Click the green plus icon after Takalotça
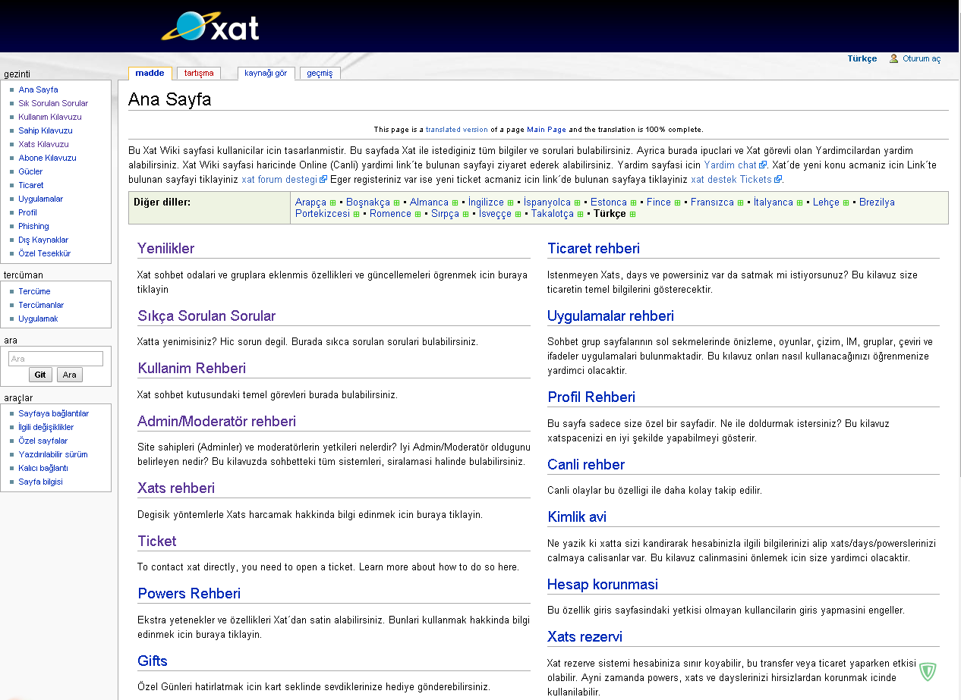This screenshot has height=700, width=961. [x=580, y=215]
